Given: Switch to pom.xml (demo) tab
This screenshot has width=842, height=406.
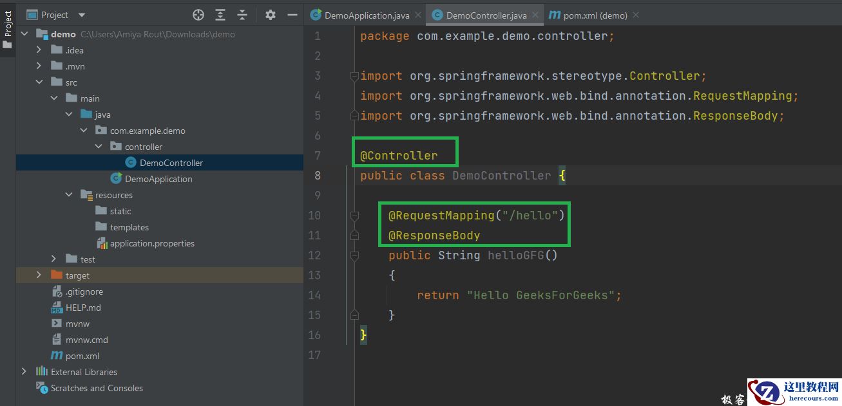Looking at the screenshot, I should point(594,15).
